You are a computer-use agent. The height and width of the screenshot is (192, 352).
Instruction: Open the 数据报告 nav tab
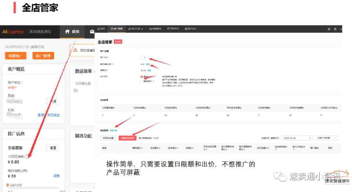(155, 29)
